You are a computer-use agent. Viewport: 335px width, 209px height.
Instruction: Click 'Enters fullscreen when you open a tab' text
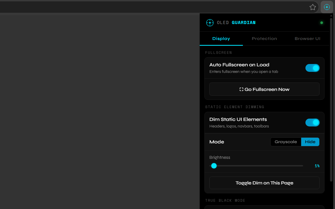(244, 72)
